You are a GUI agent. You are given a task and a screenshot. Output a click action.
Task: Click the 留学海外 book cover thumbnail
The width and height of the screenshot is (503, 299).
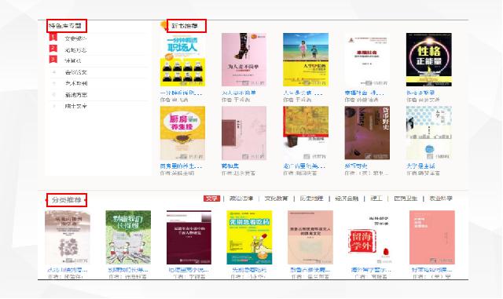point(371,238)
